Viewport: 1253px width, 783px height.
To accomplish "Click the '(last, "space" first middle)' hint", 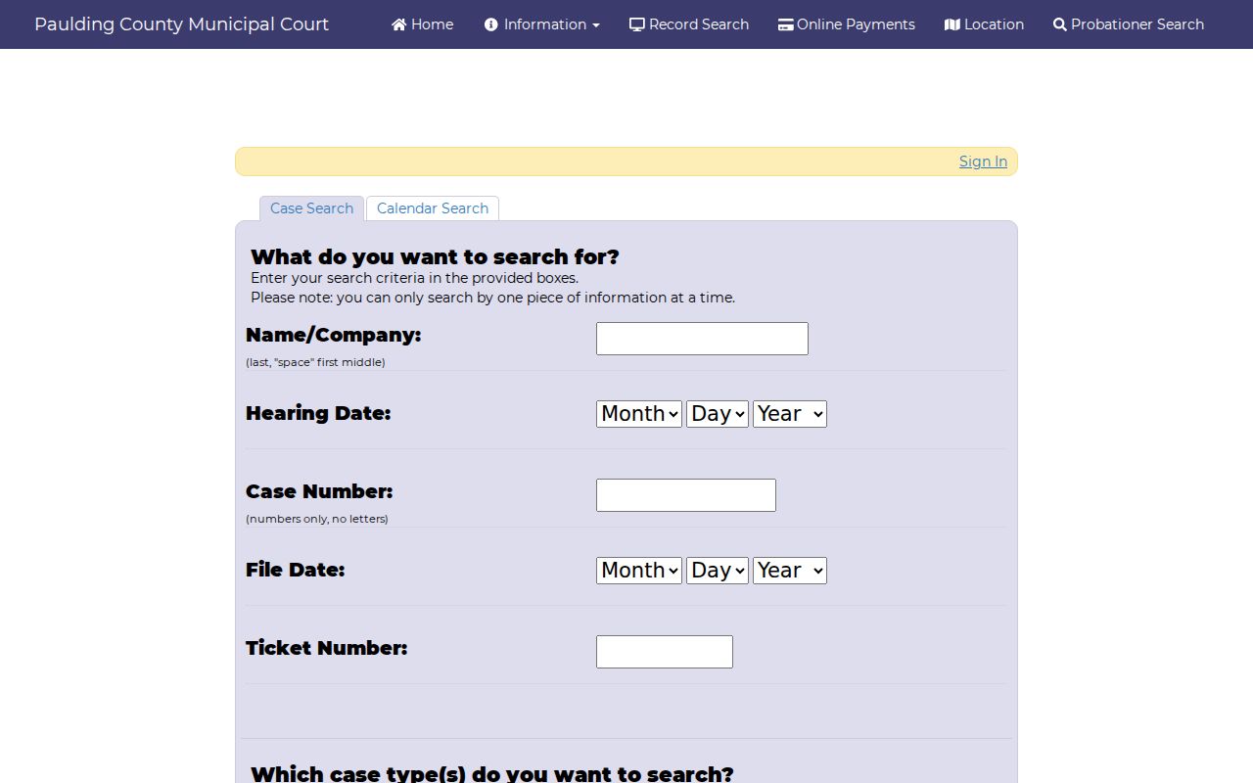I will point(315,362).
